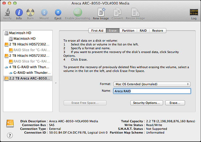Click the Resize Image icon

135,12
